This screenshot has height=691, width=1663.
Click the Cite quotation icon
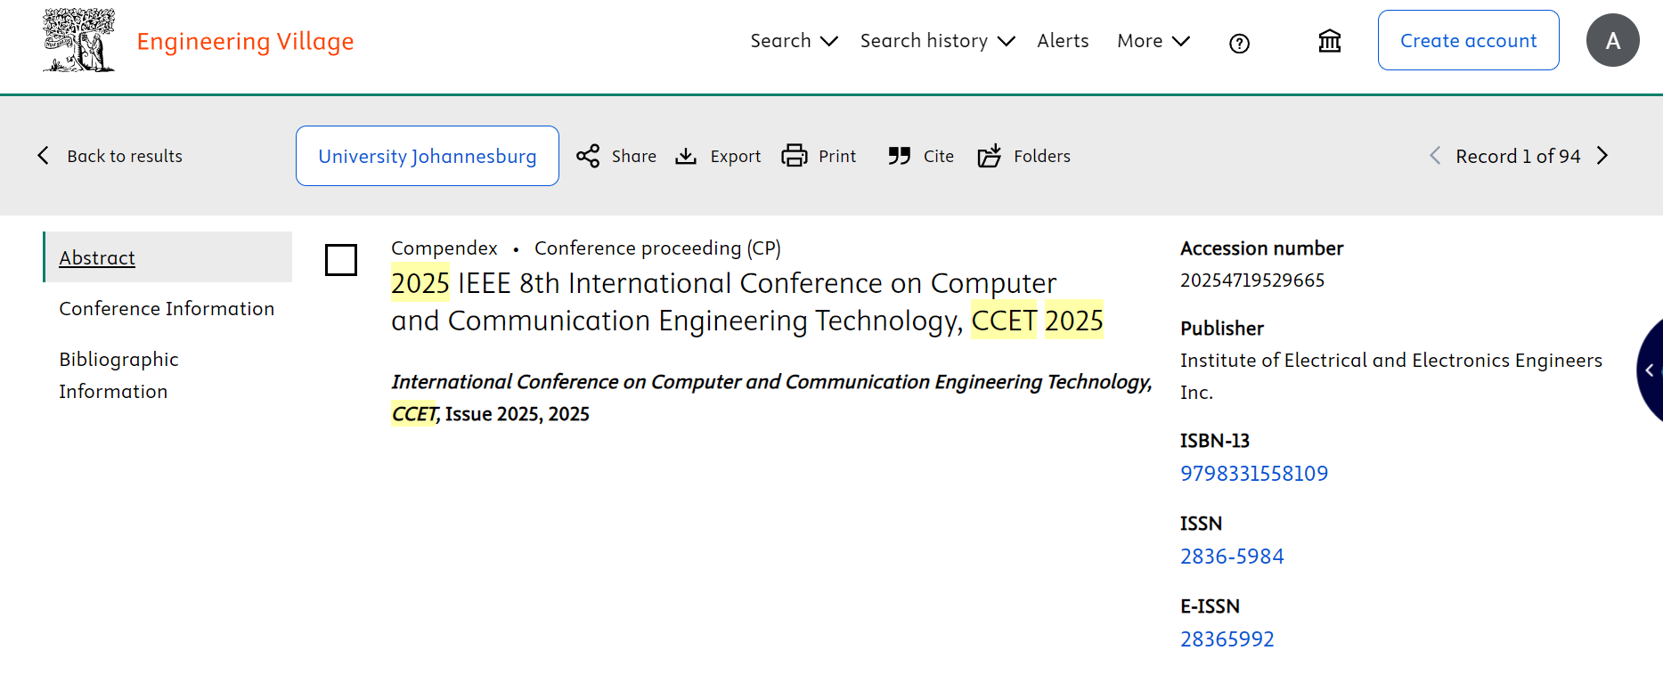[899, 156]
